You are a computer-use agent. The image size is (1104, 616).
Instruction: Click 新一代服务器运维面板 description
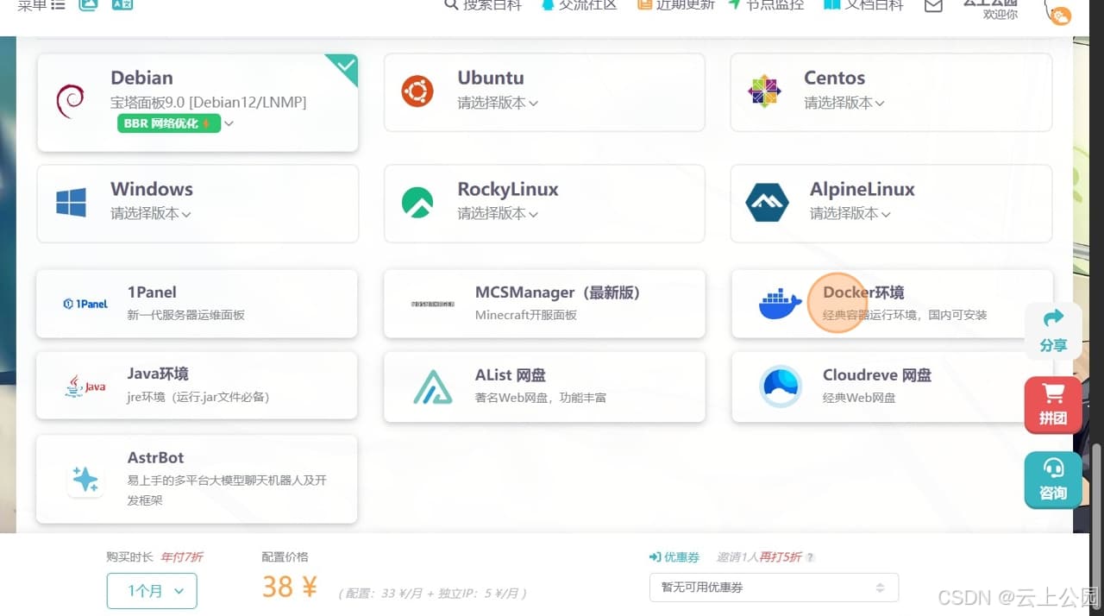click(186, 315)
